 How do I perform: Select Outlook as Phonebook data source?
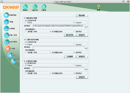point(26,22)
